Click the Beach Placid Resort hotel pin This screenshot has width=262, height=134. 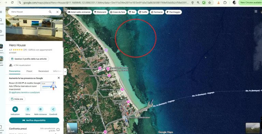tap(108, 69)
